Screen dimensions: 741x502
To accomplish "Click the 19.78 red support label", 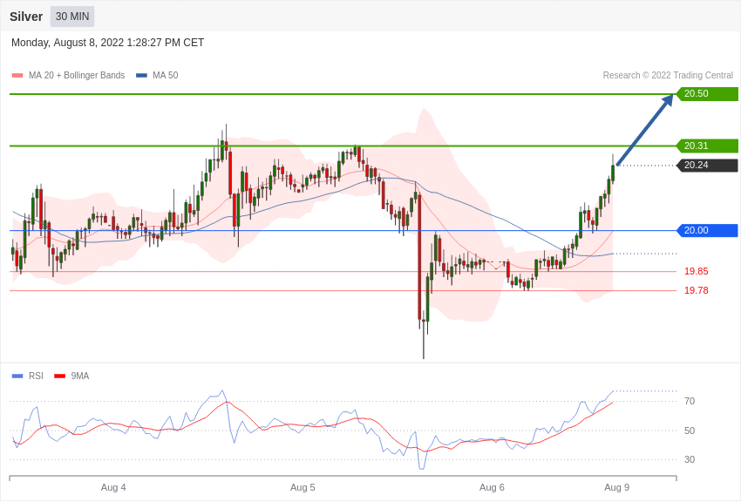I will coord(697,290).
